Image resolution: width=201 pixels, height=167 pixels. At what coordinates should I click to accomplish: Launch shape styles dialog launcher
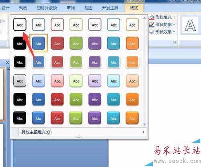click(174, 42)
